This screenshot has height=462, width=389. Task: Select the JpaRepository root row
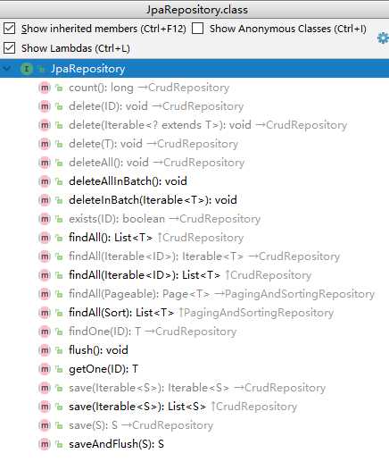(x=194, y=69)
